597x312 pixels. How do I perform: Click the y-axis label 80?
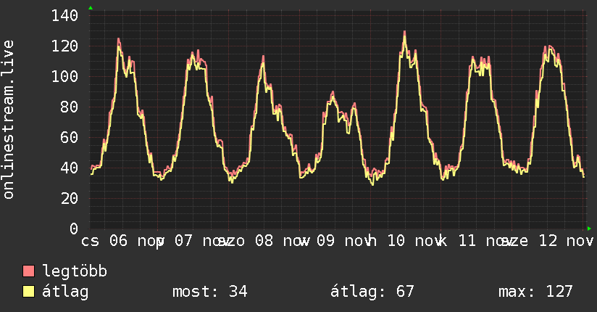click(70, 107)
